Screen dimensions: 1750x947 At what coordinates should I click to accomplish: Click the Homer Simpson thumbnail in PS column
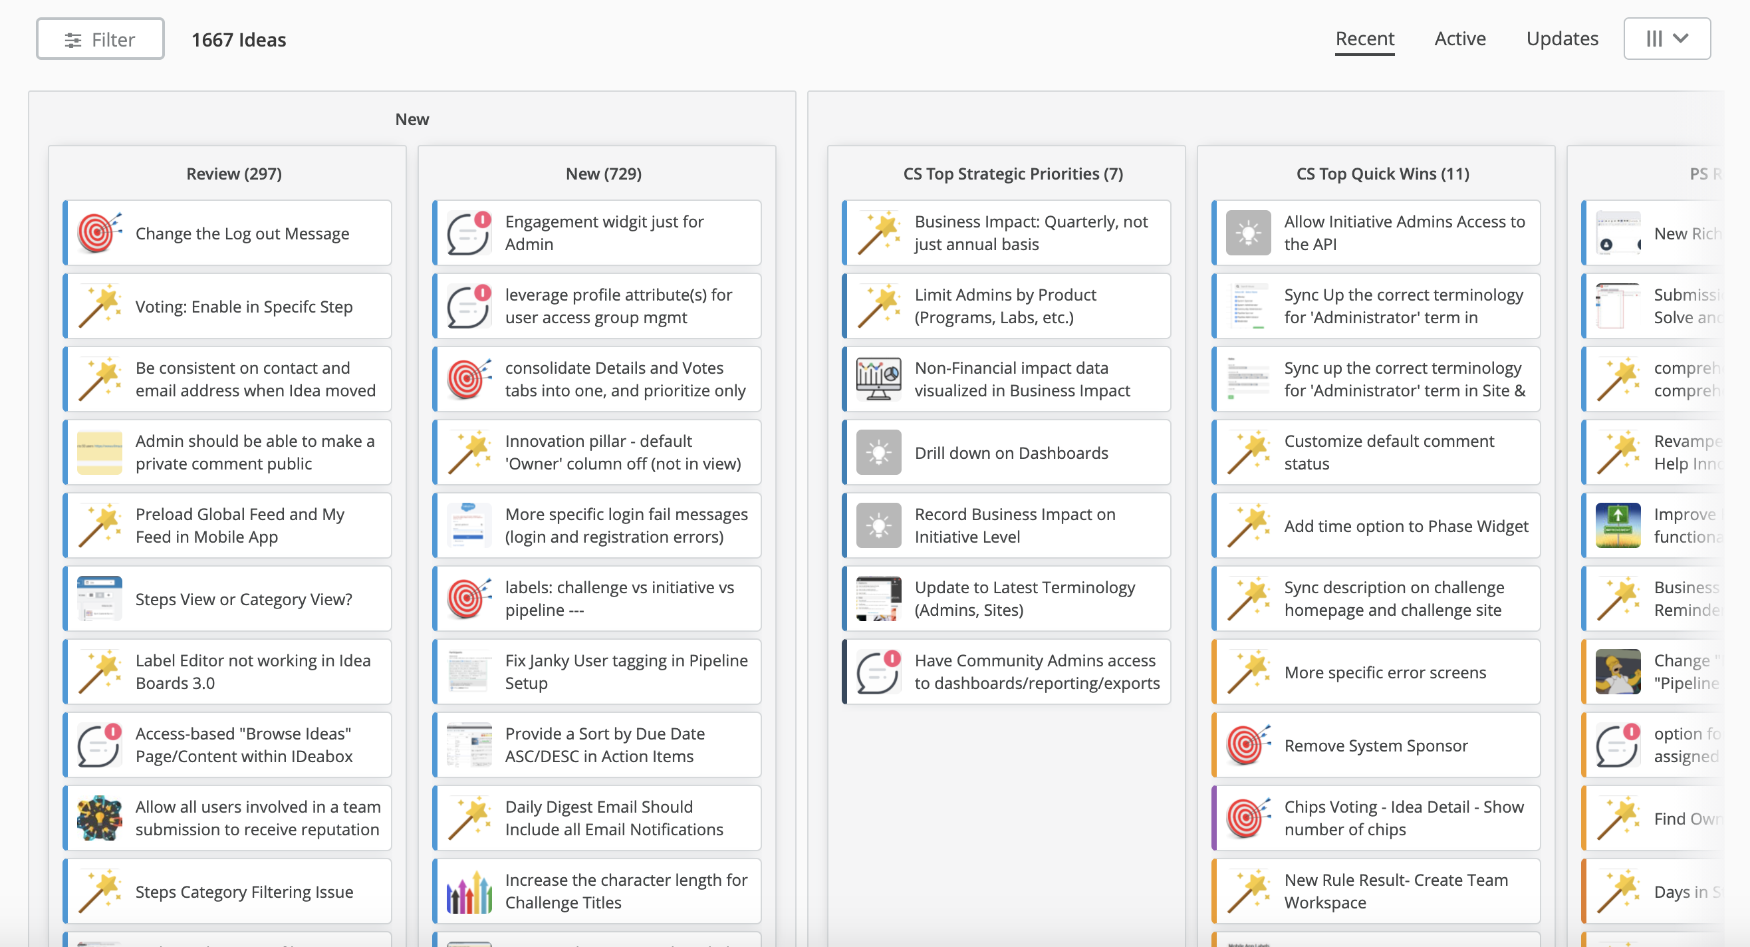coord(1618,672)
